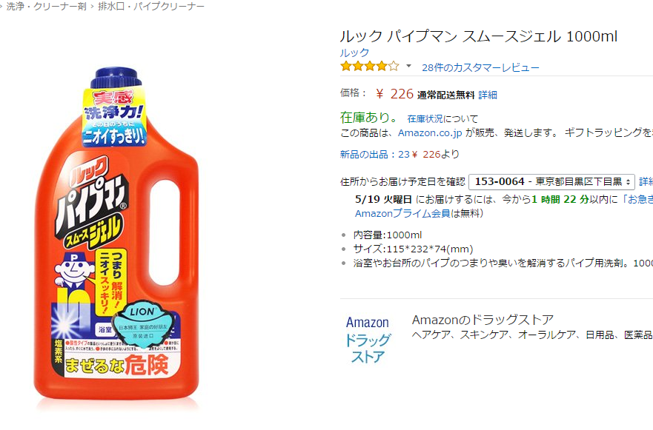This screenshot has height=430, width=653.
Task: Open 新品の出品：23 offers link
Action: click(375, 155)
